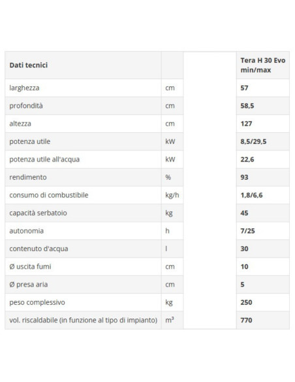
Task: Select the kg/h unit cell
Action: (x=172, y=195)
